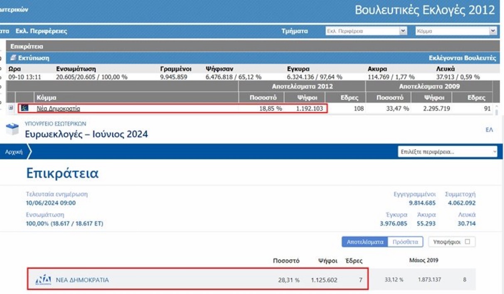Expand the Επιλέξτε περιφέρεια selector
Viewport: 504px width, 294px height.
(447, 152)
